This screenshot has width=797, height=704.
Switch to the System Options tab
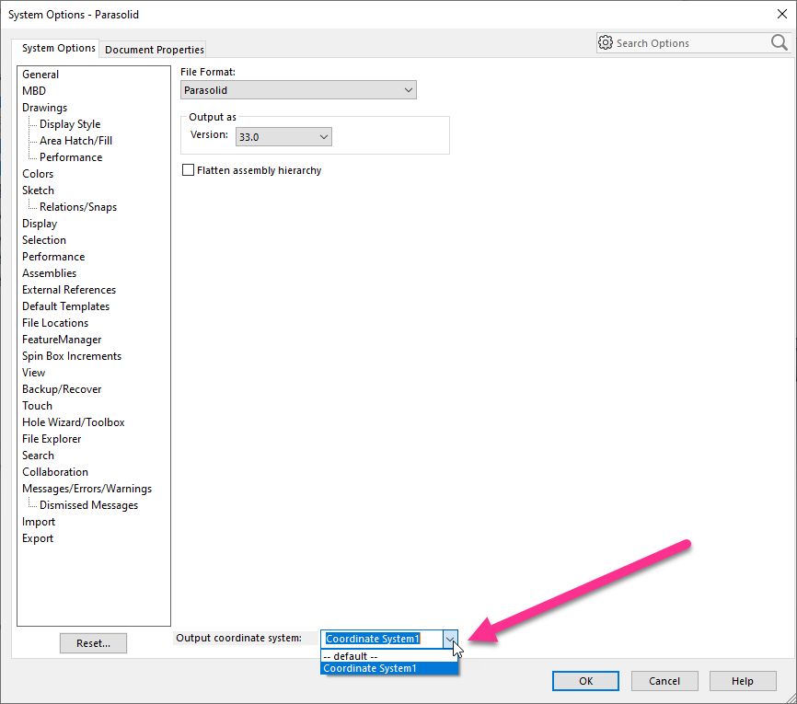click(59, 48)
